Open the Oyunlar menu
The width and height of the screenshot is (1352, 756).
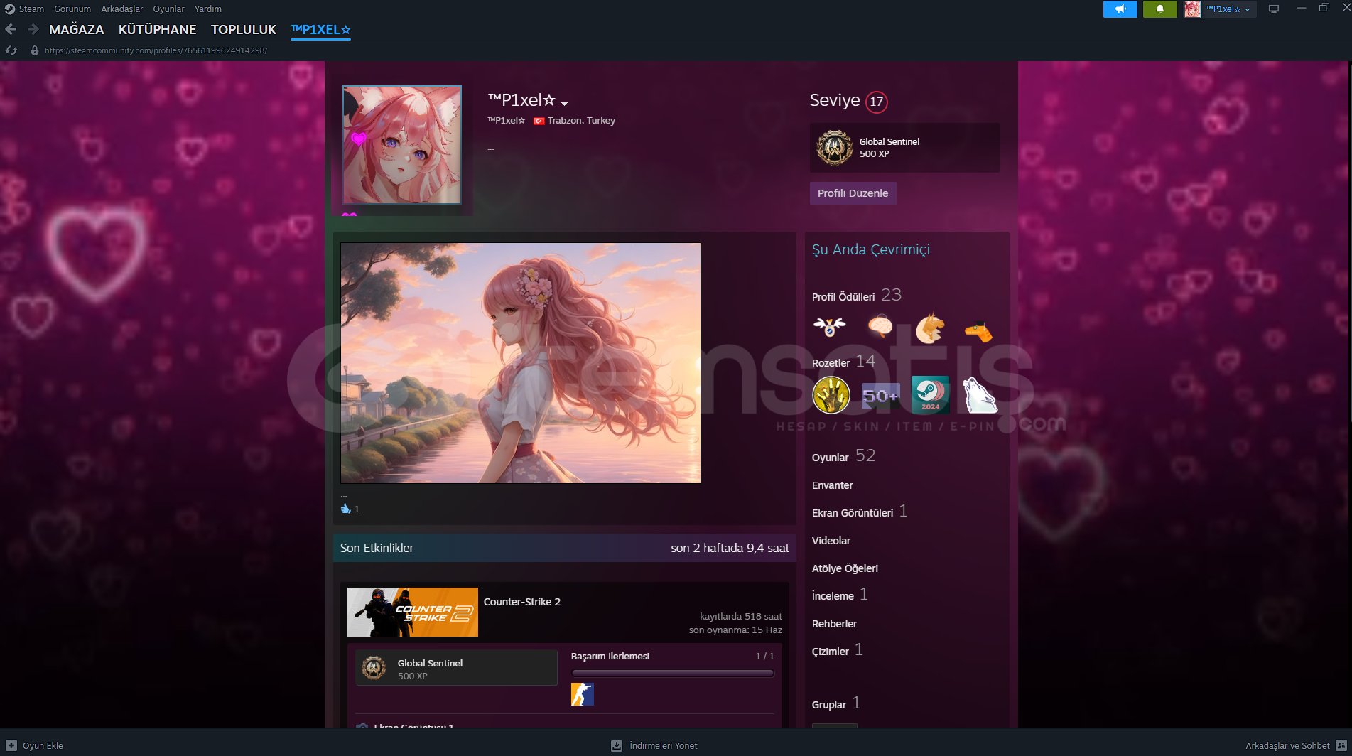click(168, 9)
